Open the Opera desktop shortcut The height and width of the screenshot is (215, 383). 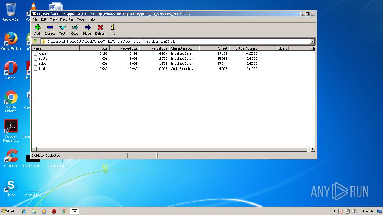(x=11, y=70)
